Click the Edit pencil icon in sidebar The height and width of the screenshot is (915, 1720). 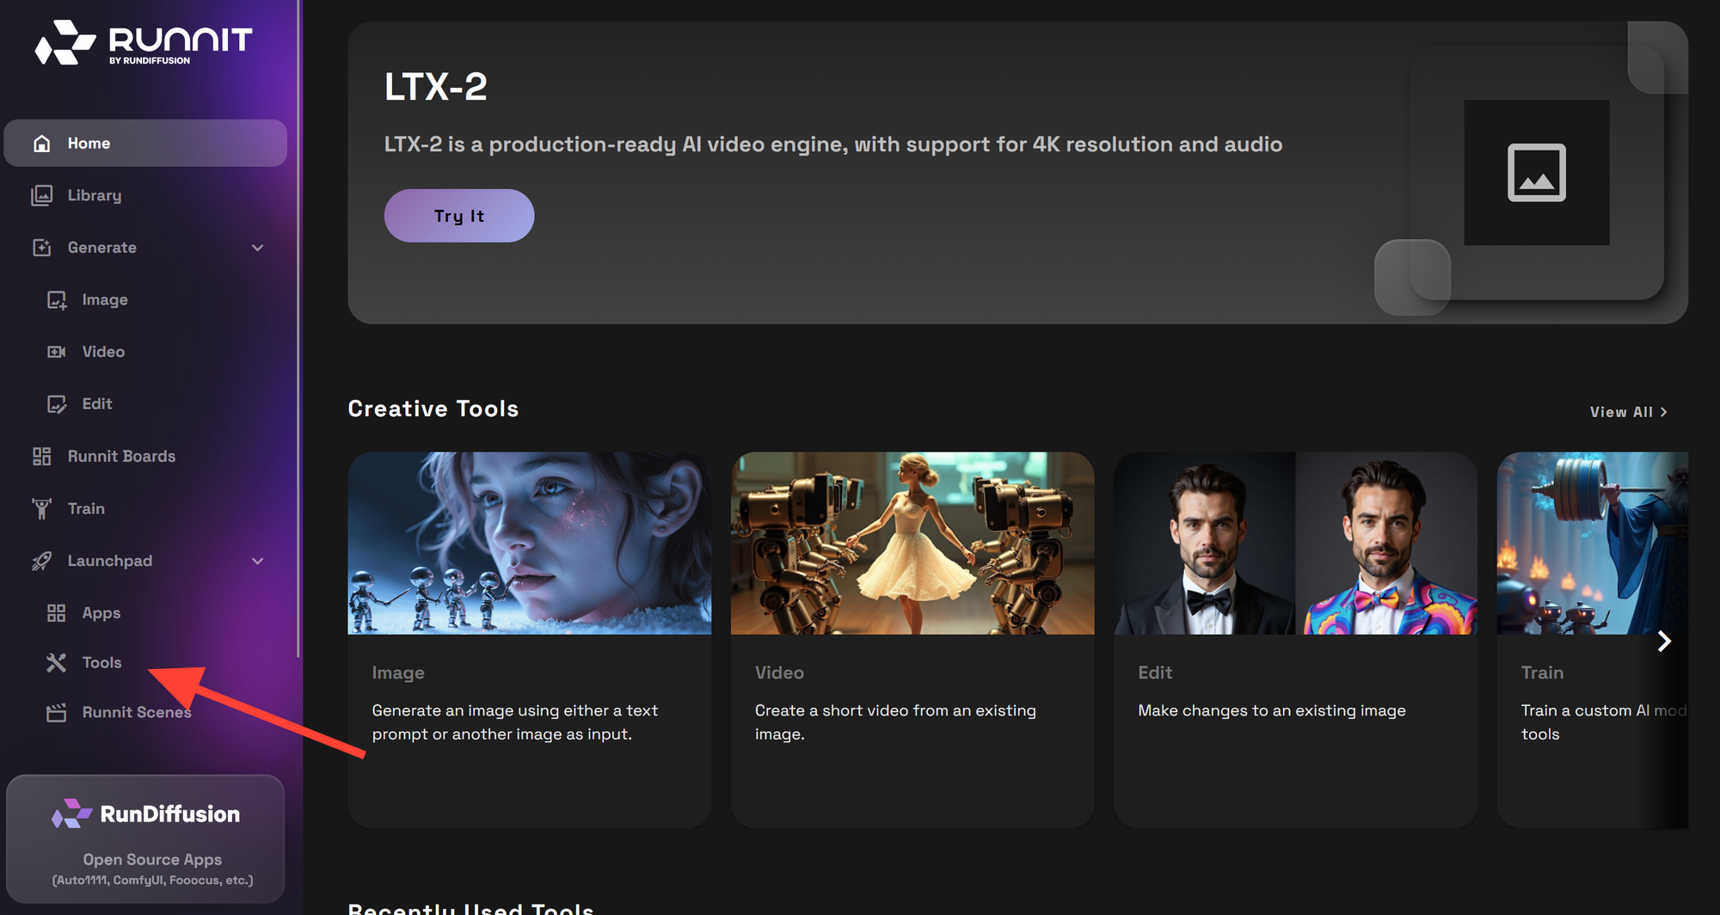pyautogui.click(x=57, y=404)
